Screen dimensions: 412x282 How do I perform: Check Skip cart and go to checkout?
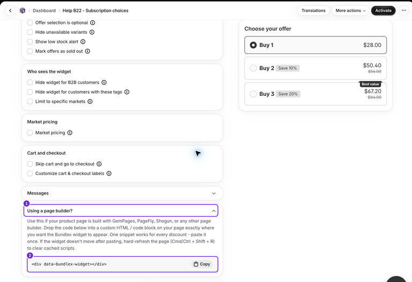[30, 164]
